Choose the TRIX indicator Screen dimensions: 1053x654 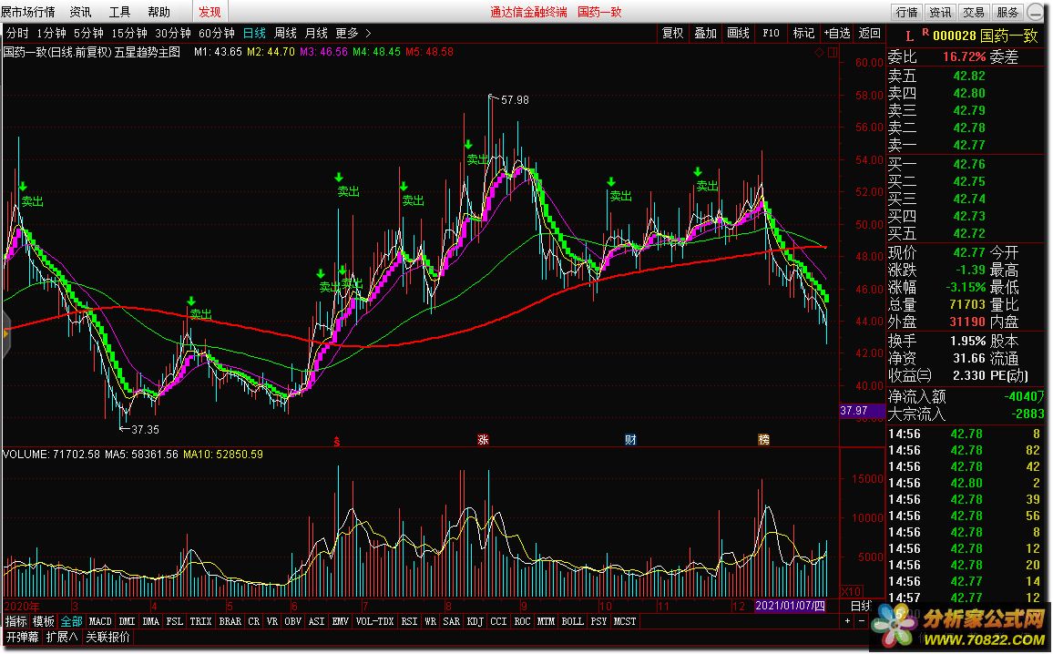200,622
